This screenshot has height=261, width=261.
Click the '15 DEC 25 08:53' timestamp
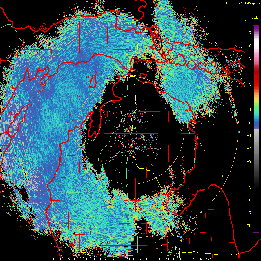point(193,259)
